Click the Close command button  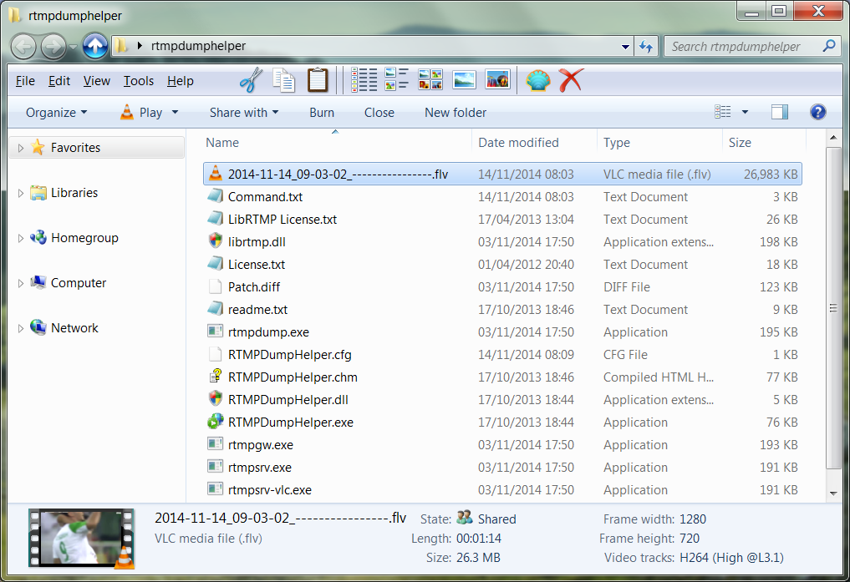point(379,112)
